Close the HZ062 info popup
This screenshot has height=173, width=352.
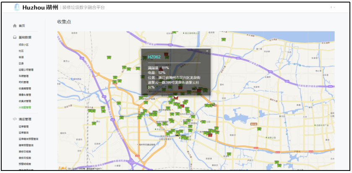click(207, 51)
